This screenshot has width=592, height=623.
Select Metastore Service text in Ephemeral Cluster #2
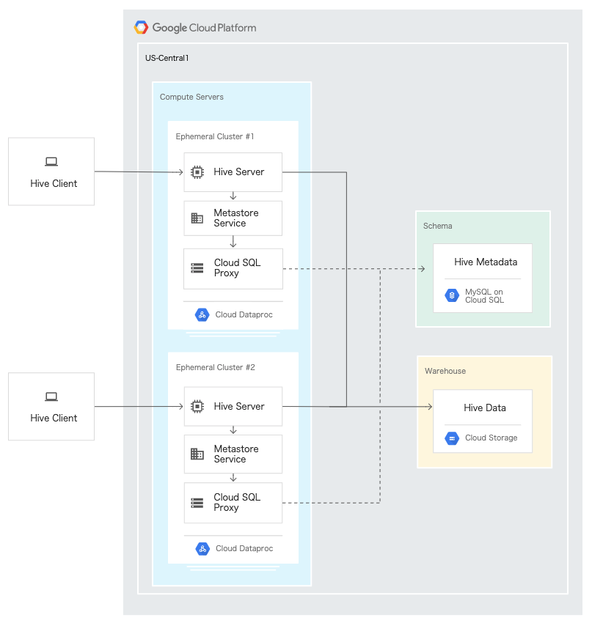(x=236, y=454)
